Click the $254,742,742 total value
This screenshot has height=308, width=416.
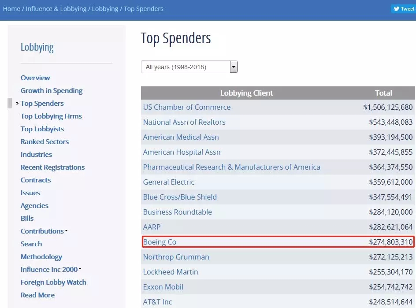(x=391, y=287)
